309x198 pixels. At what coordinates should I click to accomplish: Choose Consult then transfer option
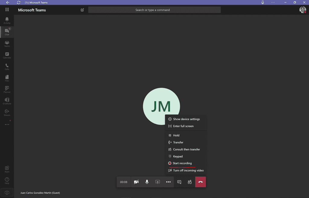coord(186,149)
